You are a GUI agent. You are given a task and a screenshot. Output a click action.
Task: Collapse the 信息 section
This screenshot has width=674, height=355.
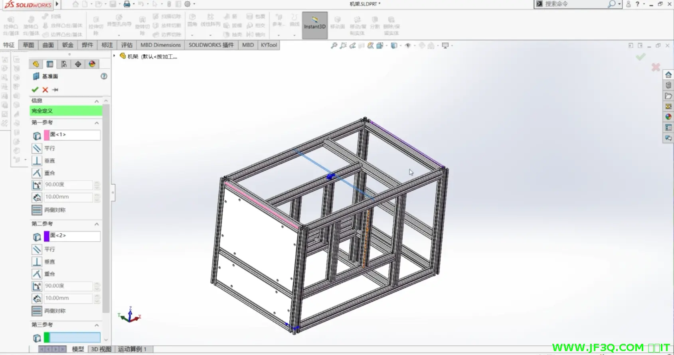click(x=97, y=101)
